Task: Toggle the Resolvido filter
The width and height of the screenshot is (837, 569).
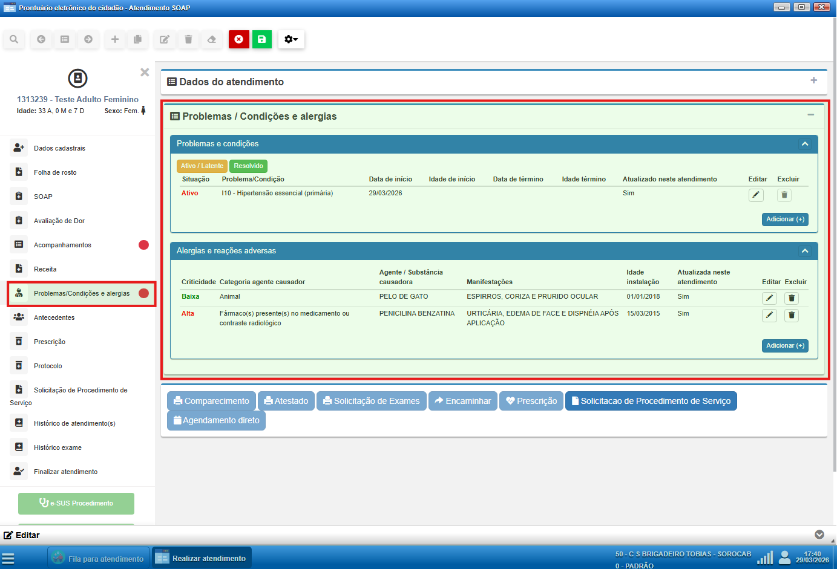Action: click(x=248, y=166)
